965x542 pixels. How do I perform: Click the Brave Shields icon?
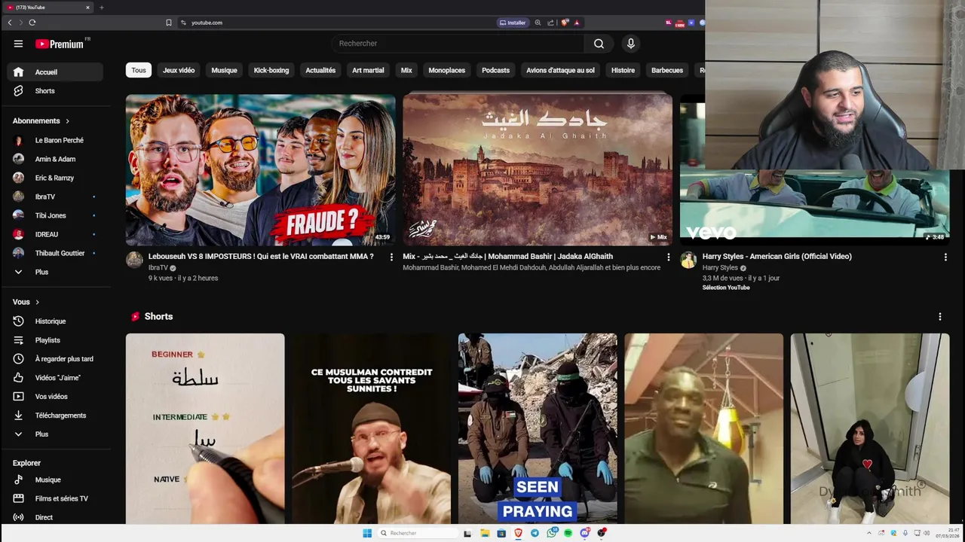click(565, 23)
